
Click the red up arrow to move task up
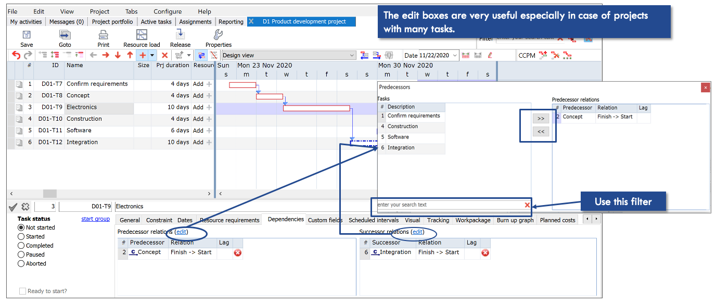[130, 55]
